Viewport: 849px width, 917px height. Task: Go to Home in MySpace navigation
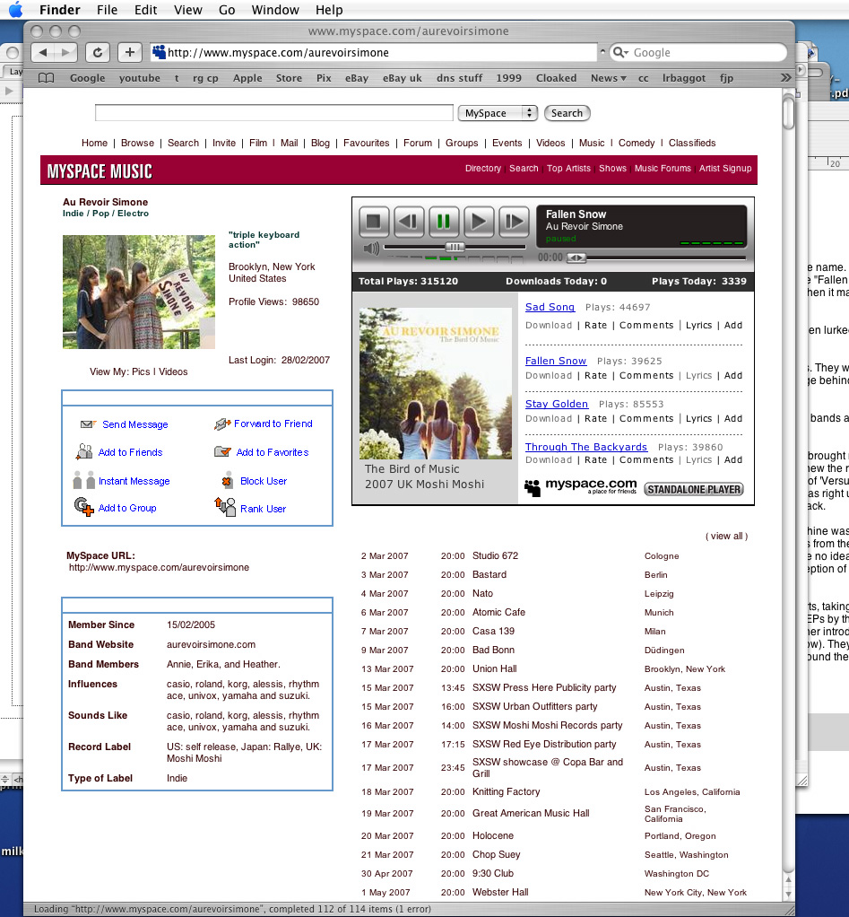[95, 144]
